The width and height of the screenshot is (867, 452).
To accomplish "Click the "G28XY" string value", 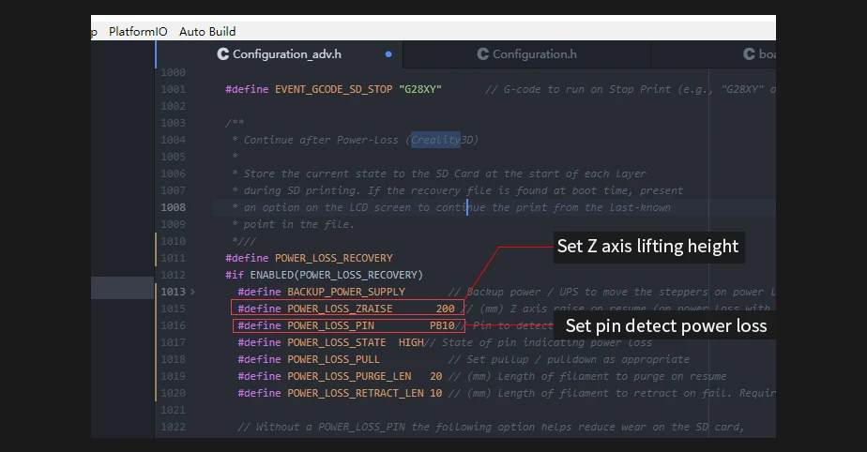I will [420, 89].
